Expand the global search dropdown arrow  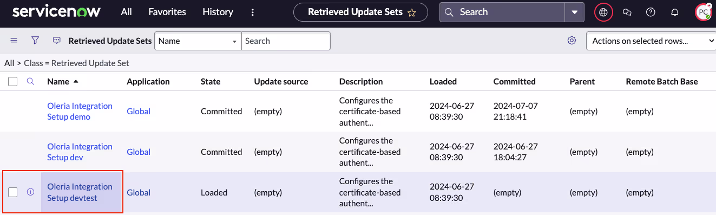(574, 12)
